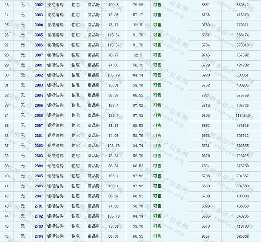This screenshot has width=261, height=242.
Task: Open room 2906 listing link
Action: [x=39, y=116]
